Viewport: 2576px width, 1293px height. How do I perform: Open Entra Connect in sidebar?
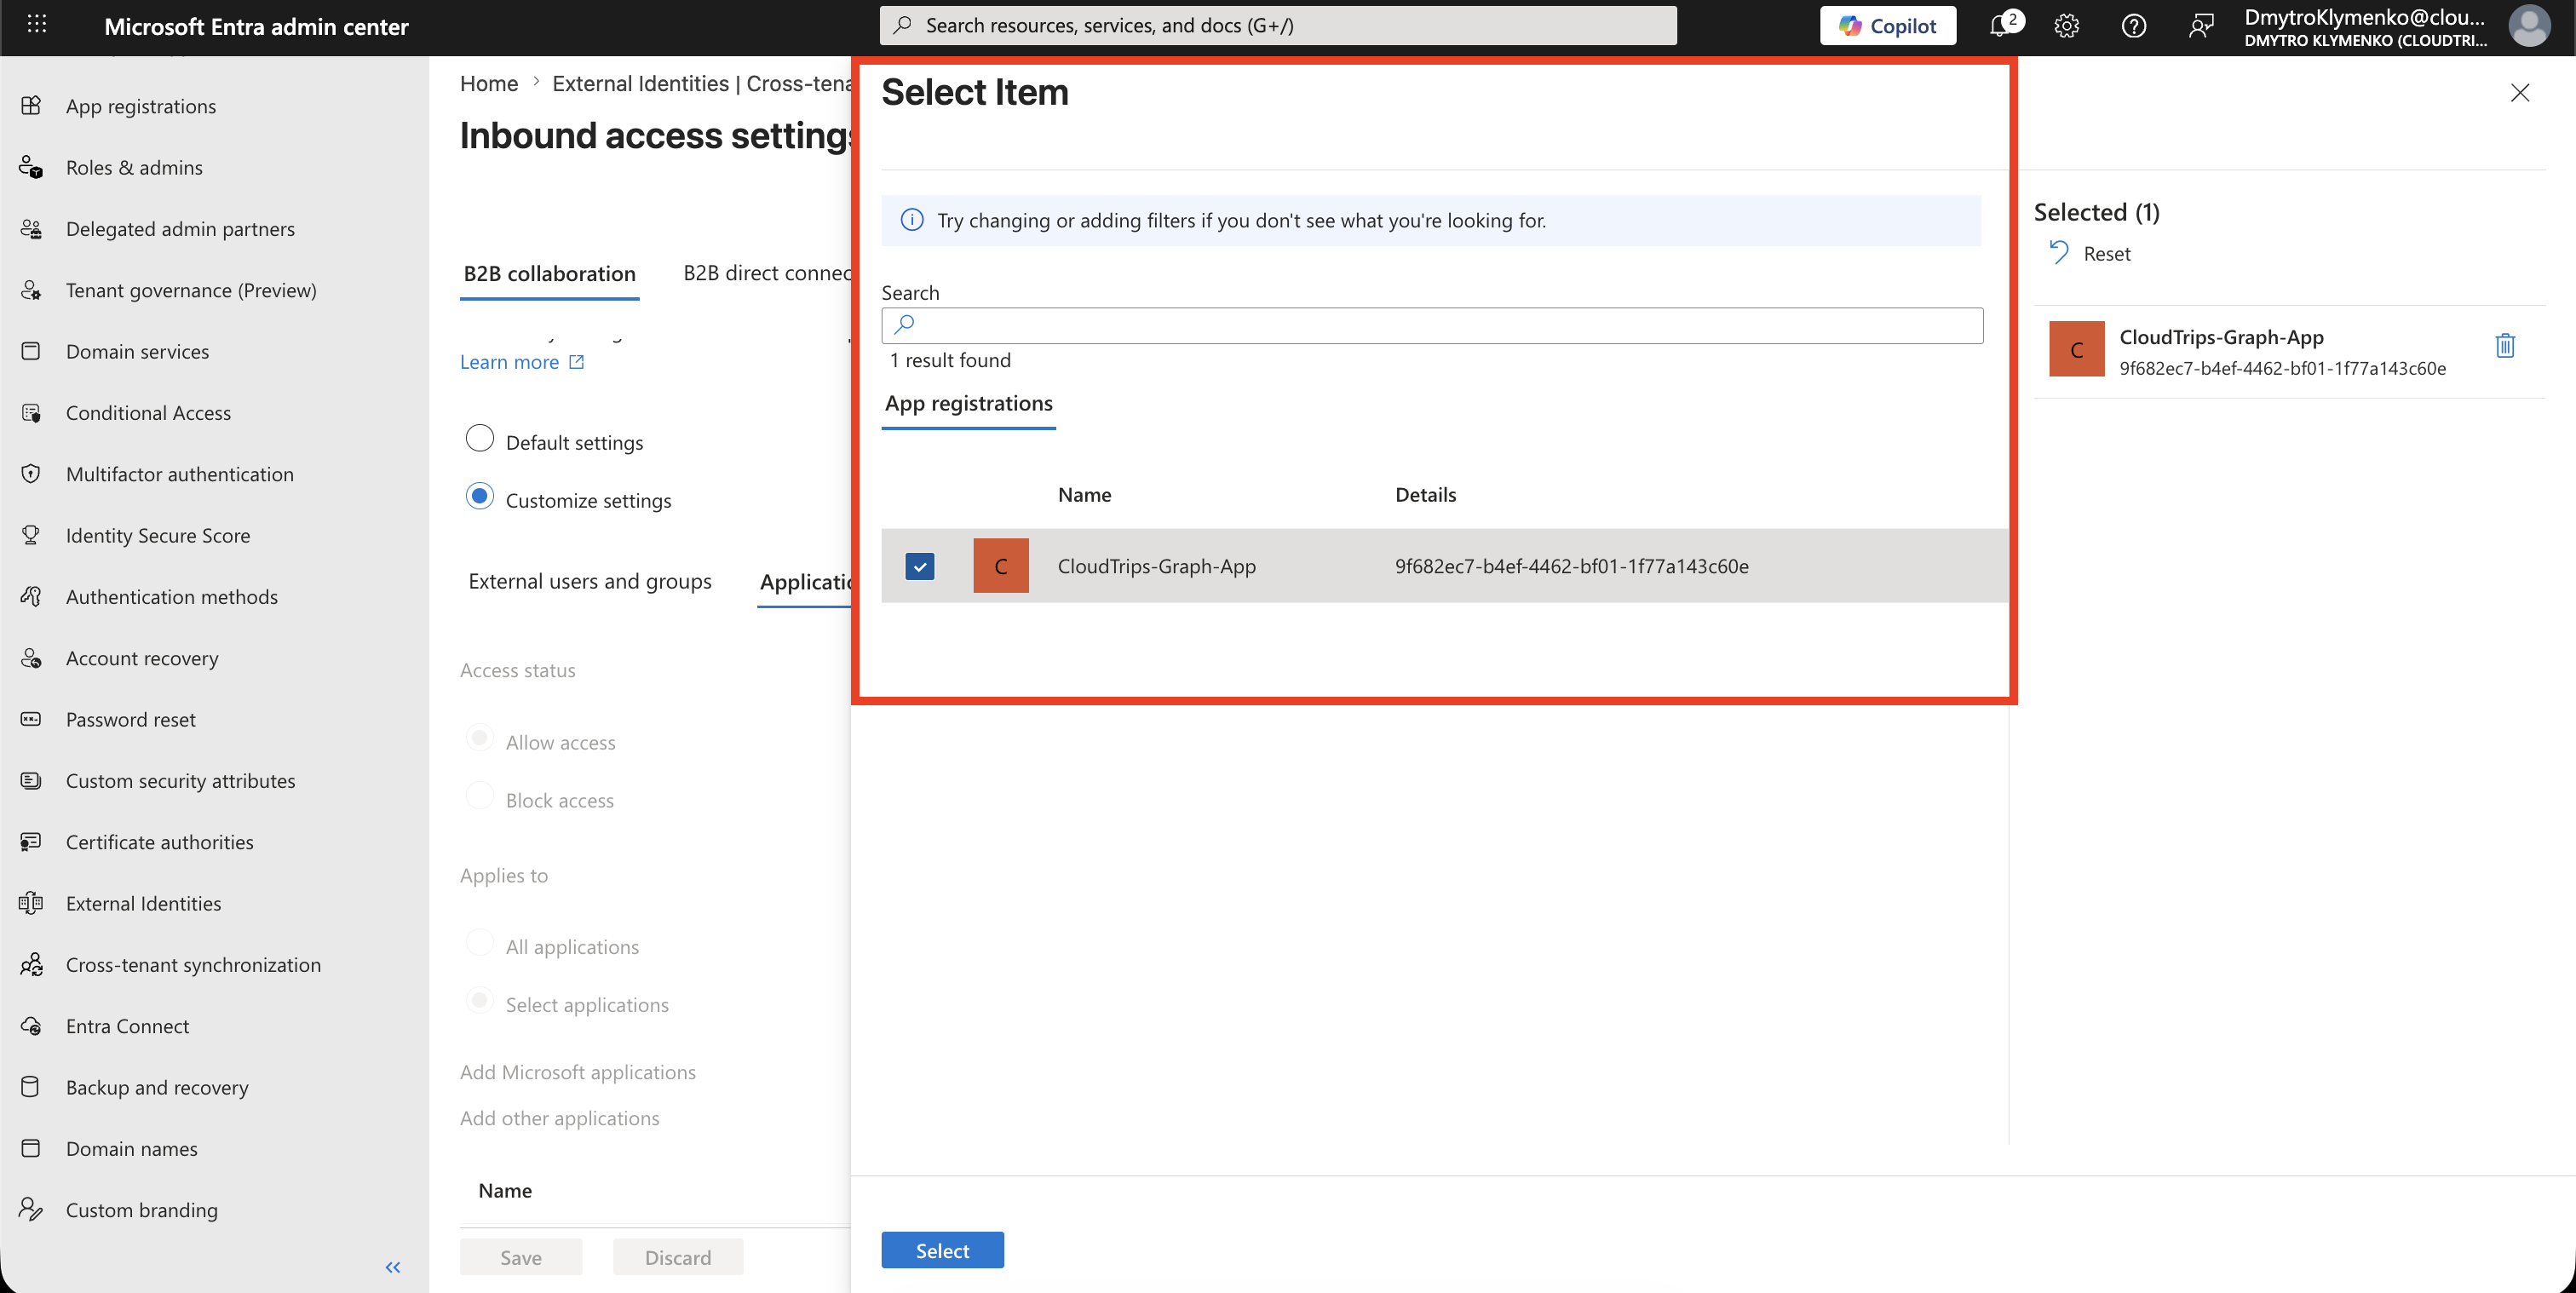pyautogui.click(x=127, y=1026)
